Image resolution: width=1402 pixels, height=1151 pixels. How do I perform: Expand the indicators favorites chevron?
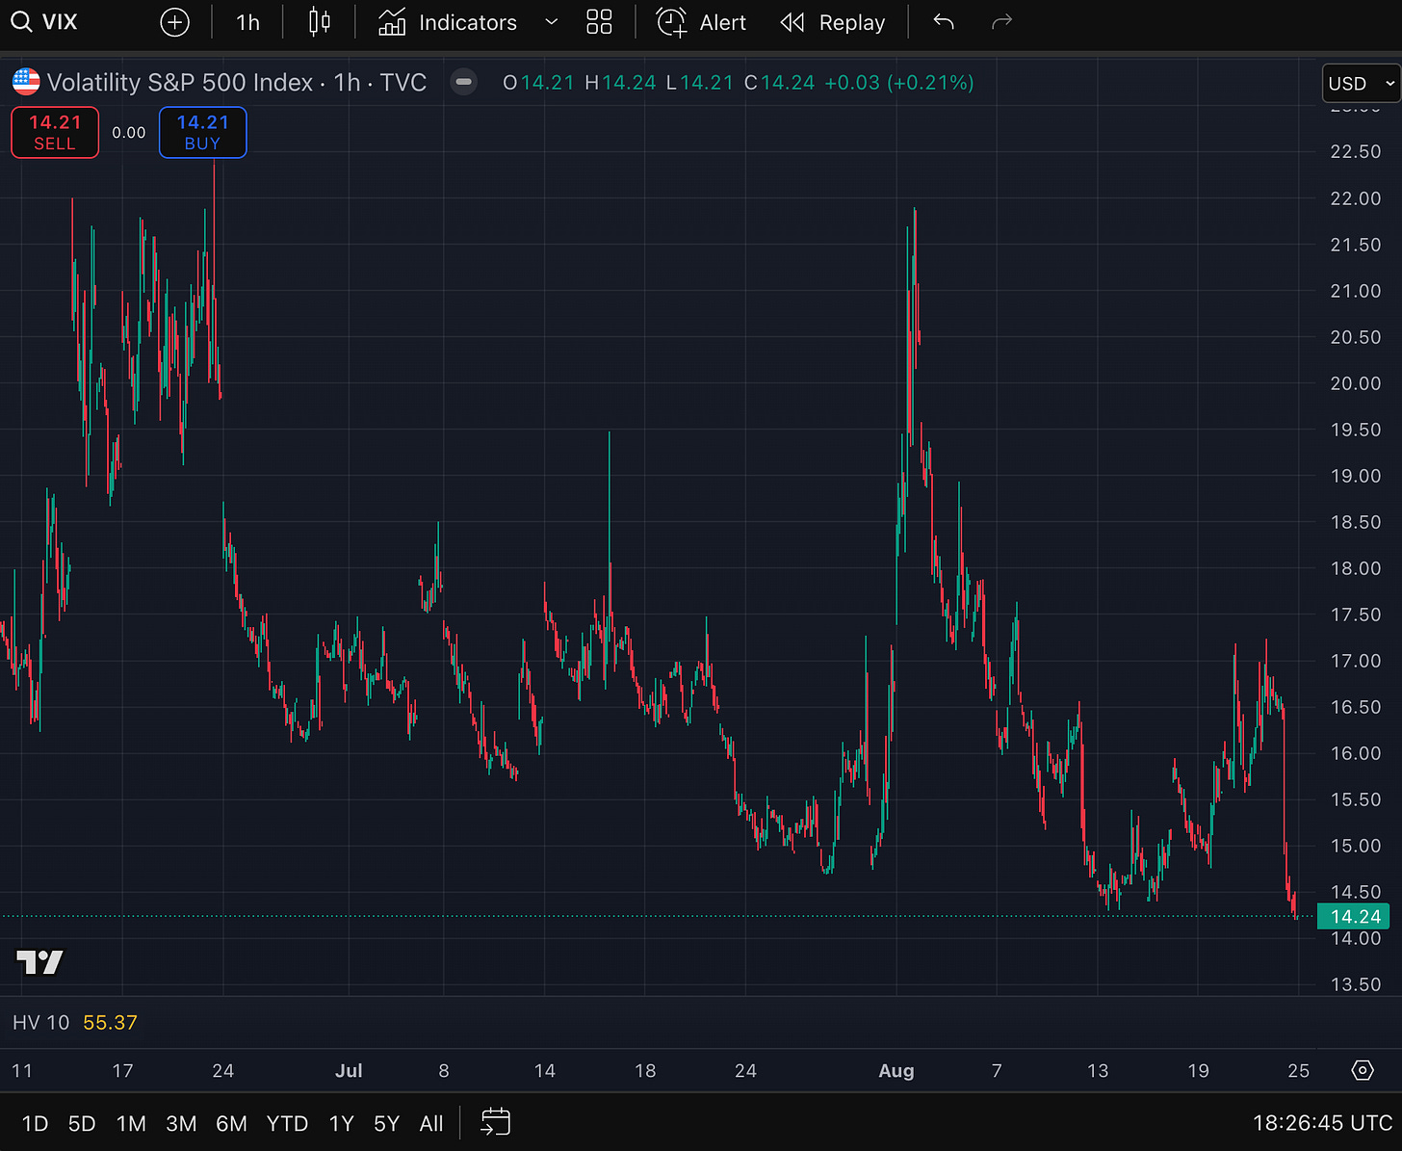pyautogui.click(x=551, y=22)
